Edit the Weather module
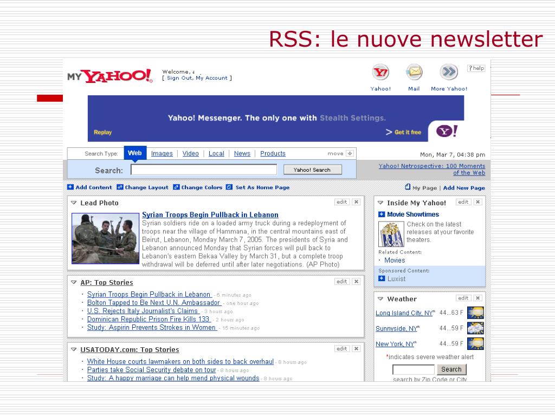The width and height of the screenshot is (555, 416). [463, 298]
